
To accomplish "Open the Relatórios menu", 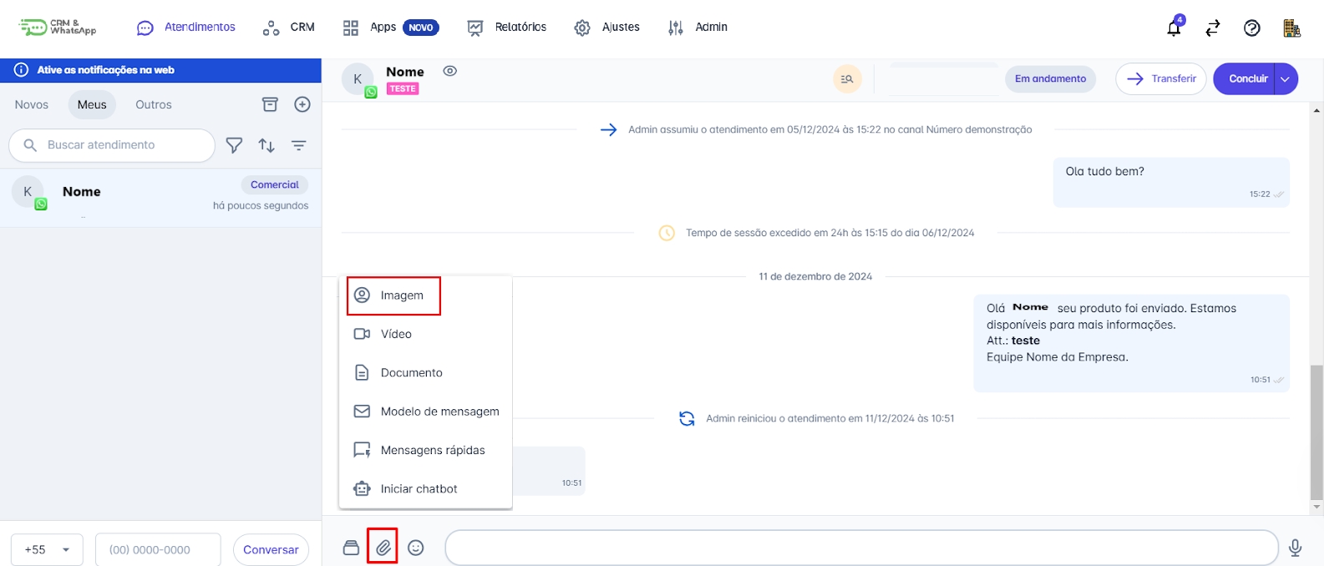I will point(506,28).
